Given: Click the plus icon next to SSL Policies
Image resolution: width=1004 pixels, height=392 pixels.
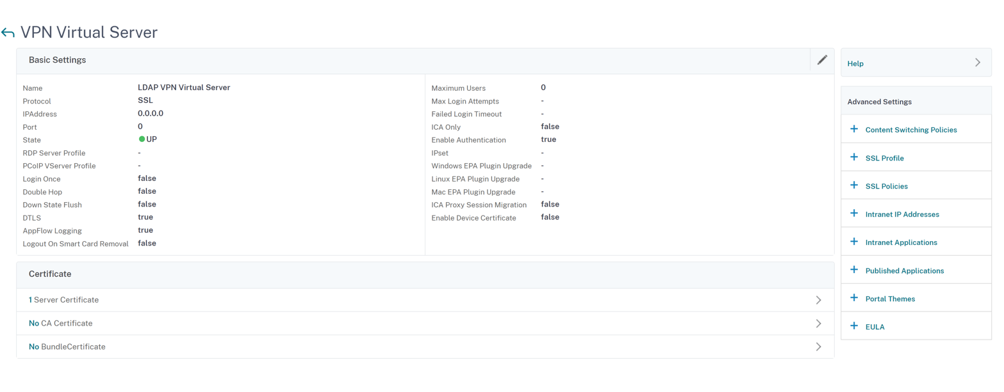Looking at the screenshot, I should (x=853, y=185).
